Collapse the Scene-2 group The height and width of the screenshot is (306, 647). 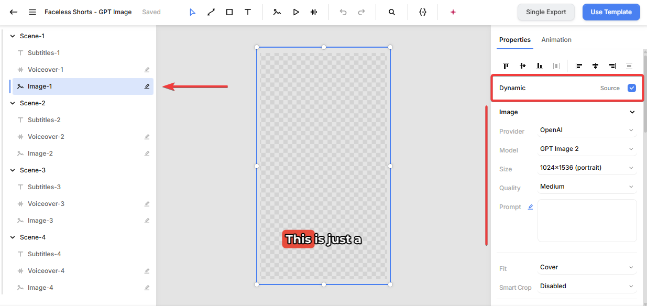coord(13,103)
